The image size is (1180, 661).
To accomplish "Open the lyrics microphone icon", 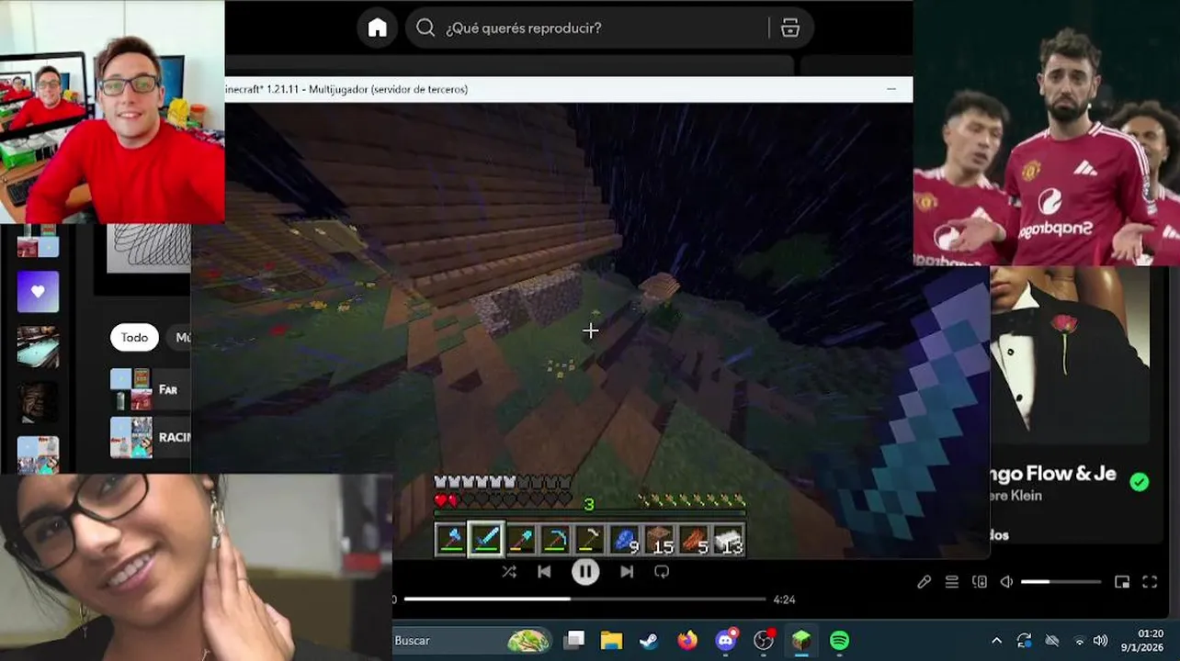I will click(x=925, y=582).
